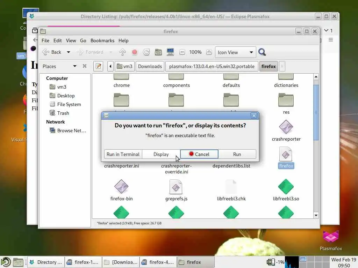This screenshot has width=358, height=268.
Task: Switch to firefox-4 taskbar window
Action: (x=158, y=262)
